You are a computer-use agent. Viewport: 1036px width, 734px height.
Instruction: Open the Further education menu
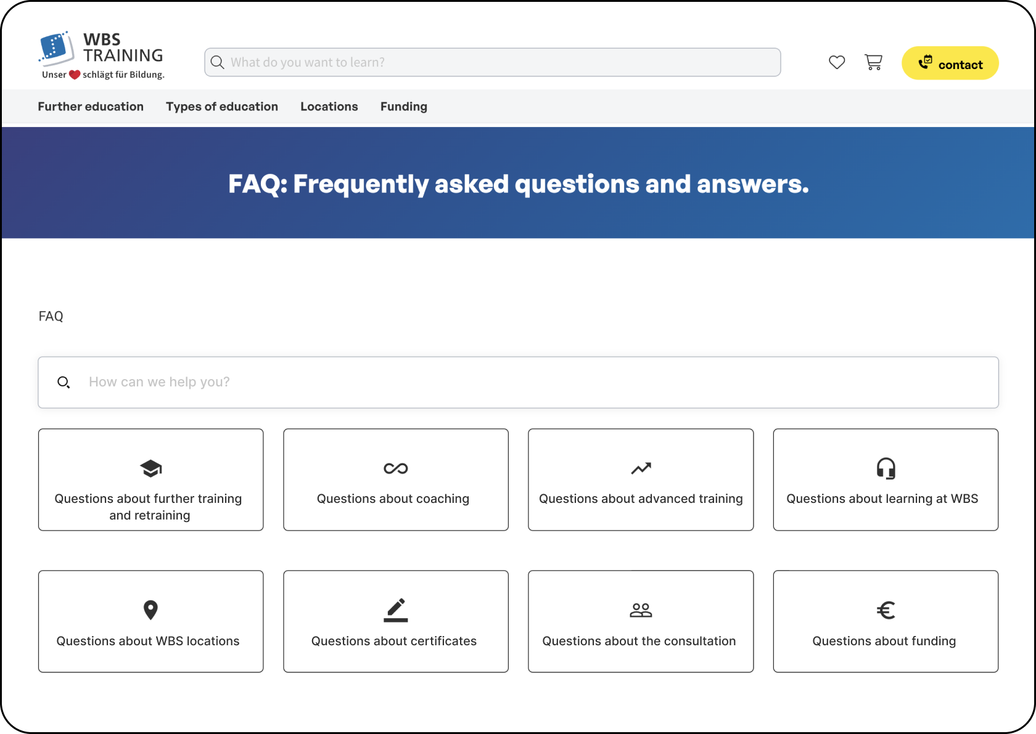(91, 107)
